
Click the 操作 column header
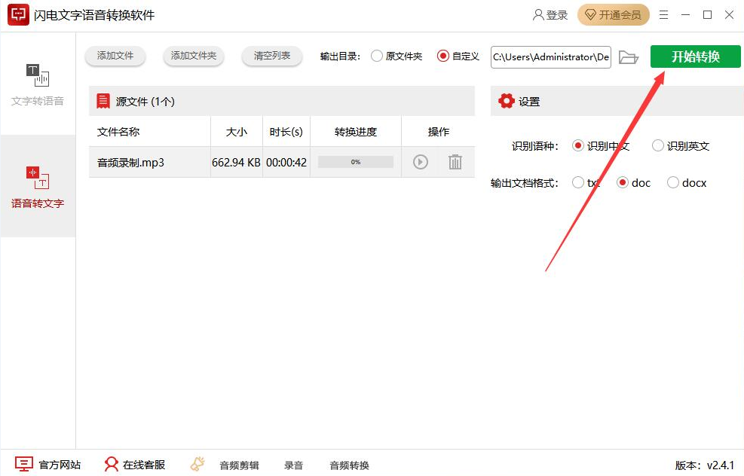pyautogui.click(x=438, y=132)
